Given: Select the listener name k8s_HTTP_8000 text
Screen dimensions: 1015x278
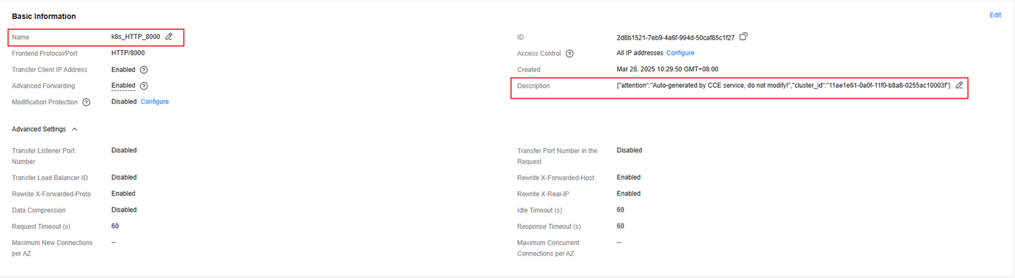Looking at the screenshot, I should [x=135, y=37].
